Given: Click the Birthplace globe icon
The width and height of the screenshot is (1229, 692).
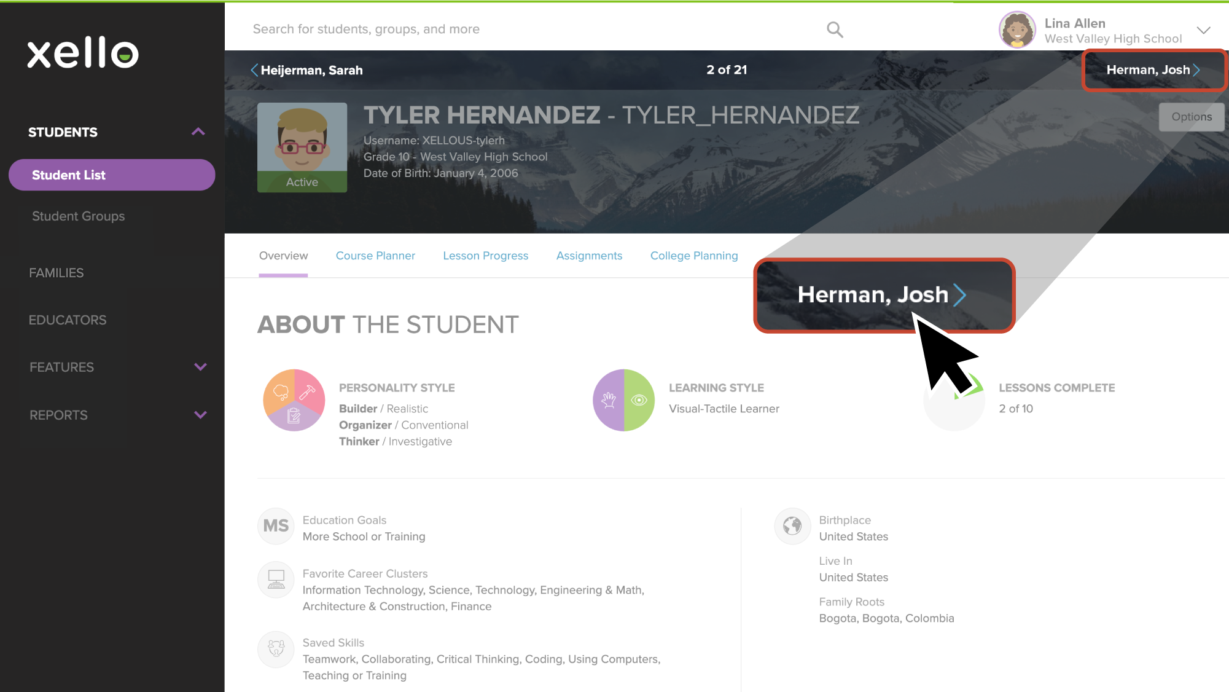Looking at the screenshot, I should coord(792,526).
